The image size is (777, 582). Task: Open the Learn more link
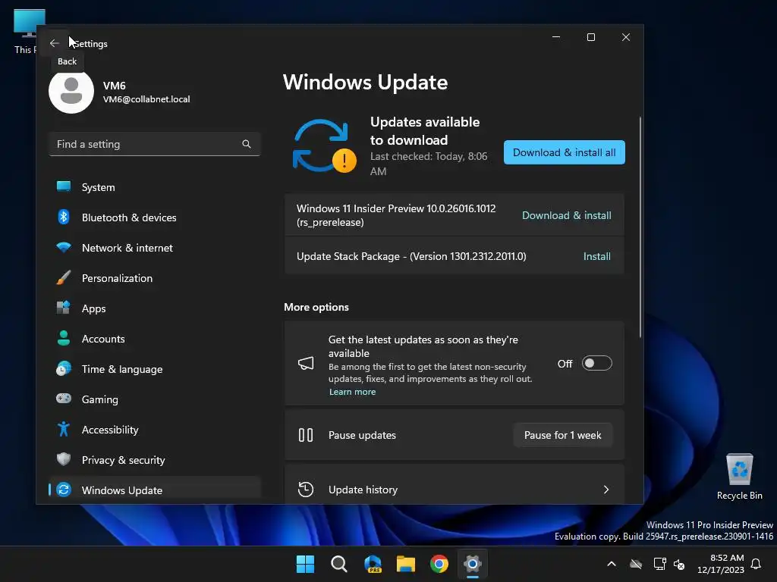click(x=352, y=392)
